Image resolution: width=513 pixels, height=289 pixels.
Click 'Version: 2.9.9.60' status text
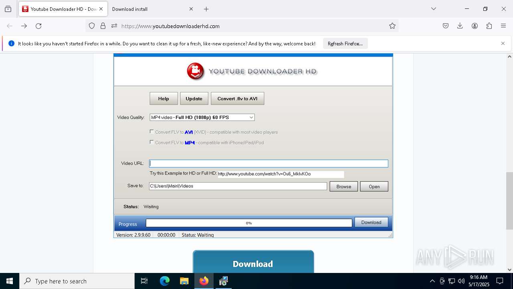point(133,235)
